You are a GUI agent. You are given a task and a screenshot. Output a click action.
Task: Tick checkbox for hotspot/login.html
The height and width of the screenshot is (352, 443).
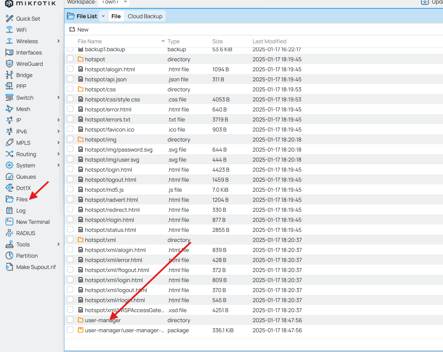click(70, 169)
